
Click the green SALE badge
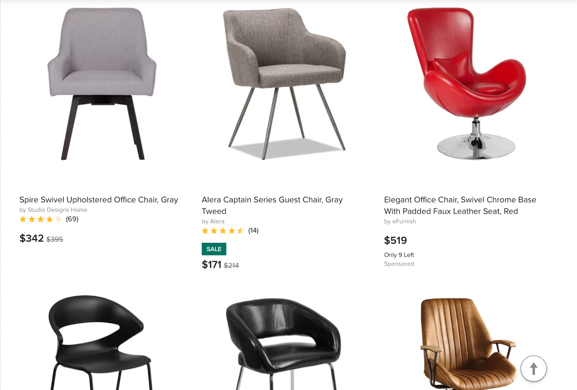pyautogui.click(x=214, y=249)
